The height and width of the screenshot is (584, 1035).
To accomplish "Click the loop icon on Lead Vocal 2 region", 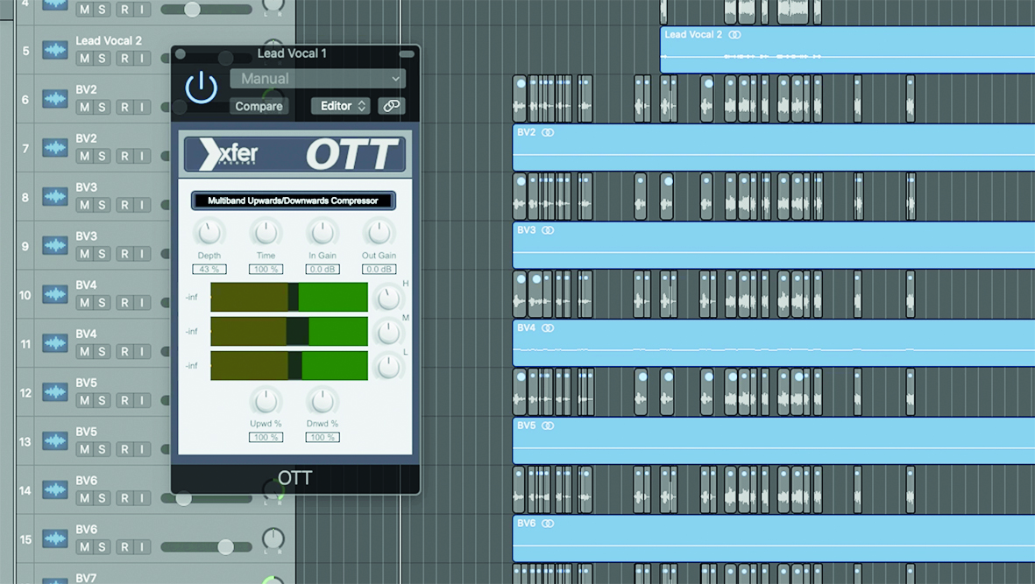I will pyautogui.click(x=734, y=34).
